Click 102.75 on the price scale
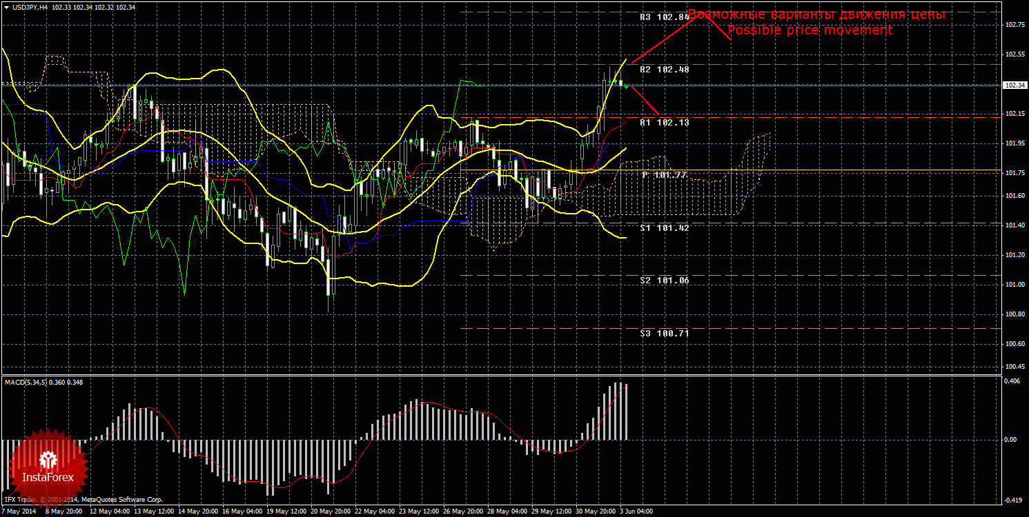The width and height of the screenshot is (1029, 517). [x=1015, y=25]
